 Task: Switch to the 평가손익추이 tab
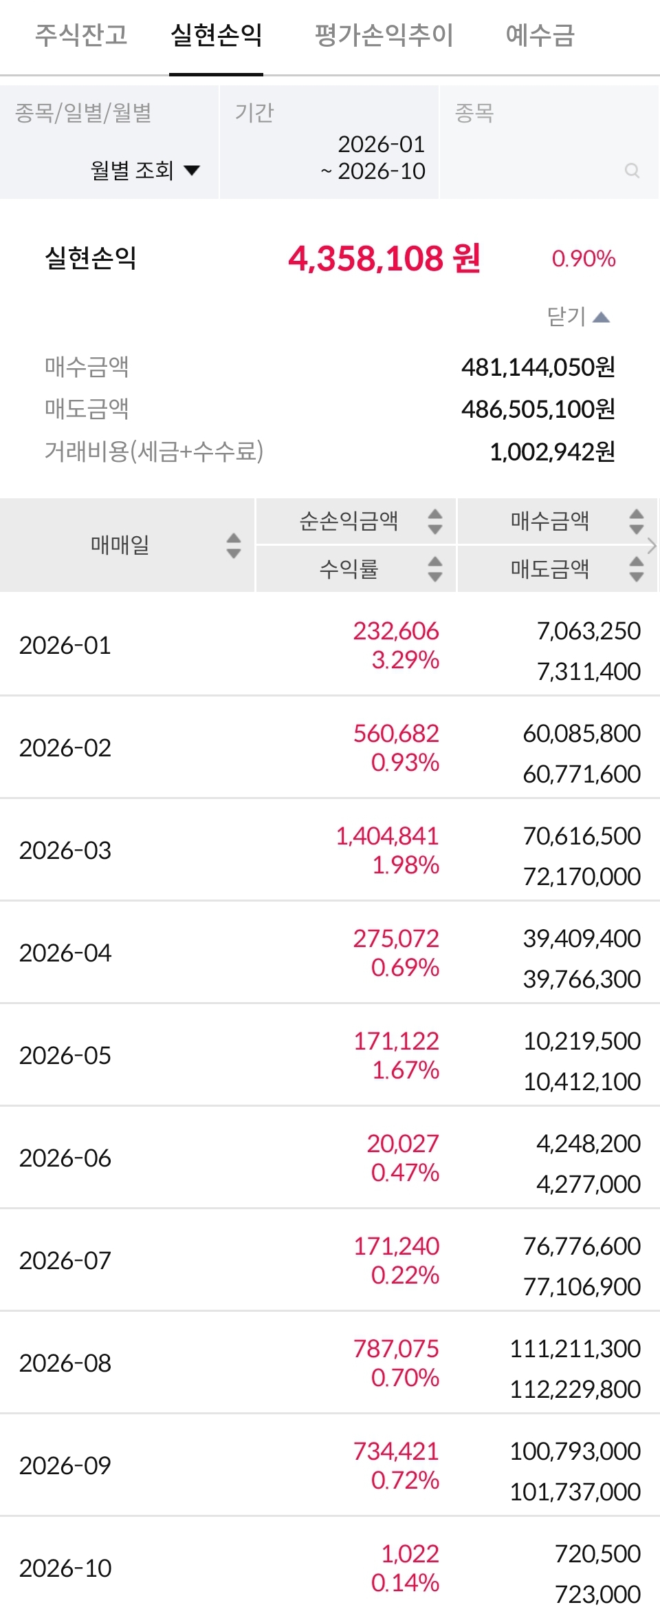tap(384, 35)
